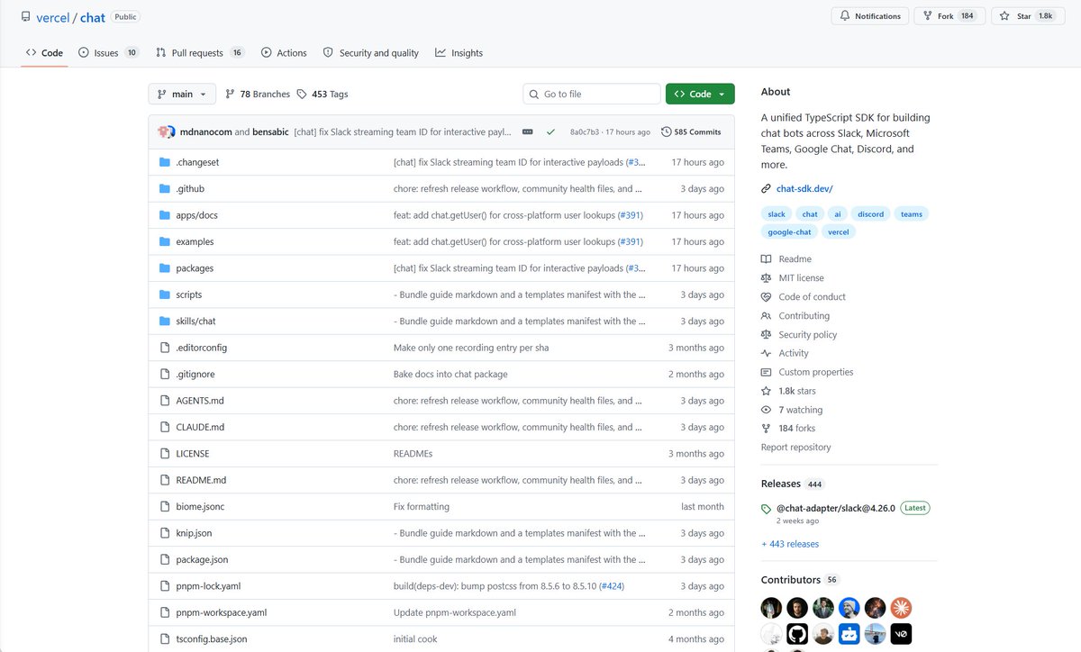The width and height of the screenshot is (1081, 652).
Task: Open the Pull requests tab
Action: 200,53
